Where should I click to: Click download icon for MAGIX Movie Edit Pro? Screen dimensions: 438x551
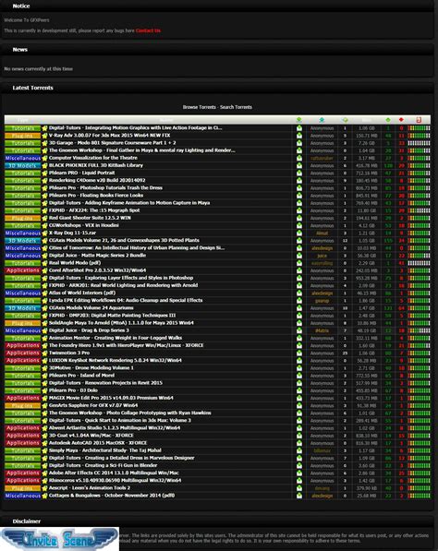[299, 398]
